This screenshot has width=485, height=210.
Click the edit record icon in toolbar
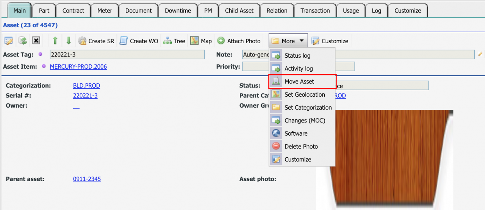9,41
